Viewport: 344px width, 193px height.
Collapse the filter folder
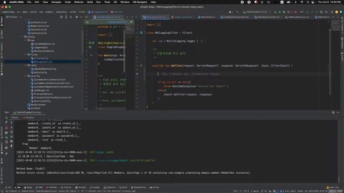pyautogui.click(x=25, y=55)
